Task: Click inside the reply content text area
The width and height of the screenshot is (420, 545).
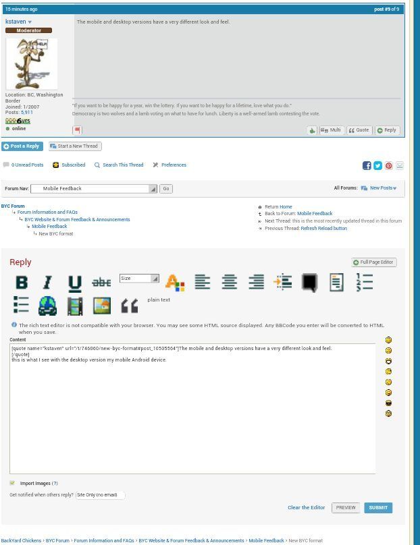Action: click(x=192, y=411)
